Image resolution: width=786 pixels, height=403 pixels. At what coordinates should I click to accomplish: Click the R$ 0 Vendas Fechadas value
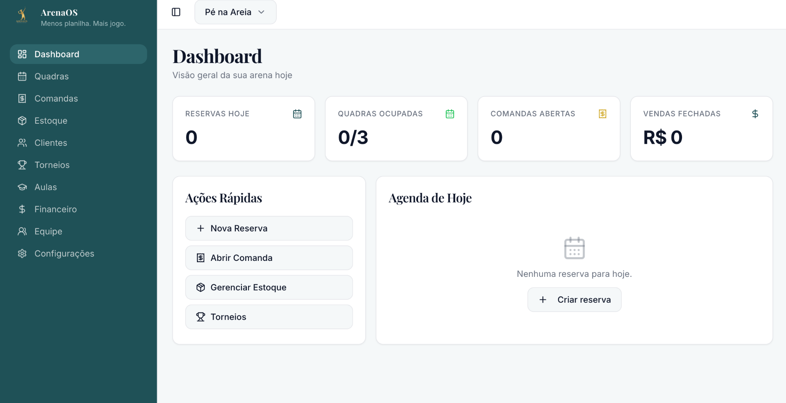[x=663, y=137]
